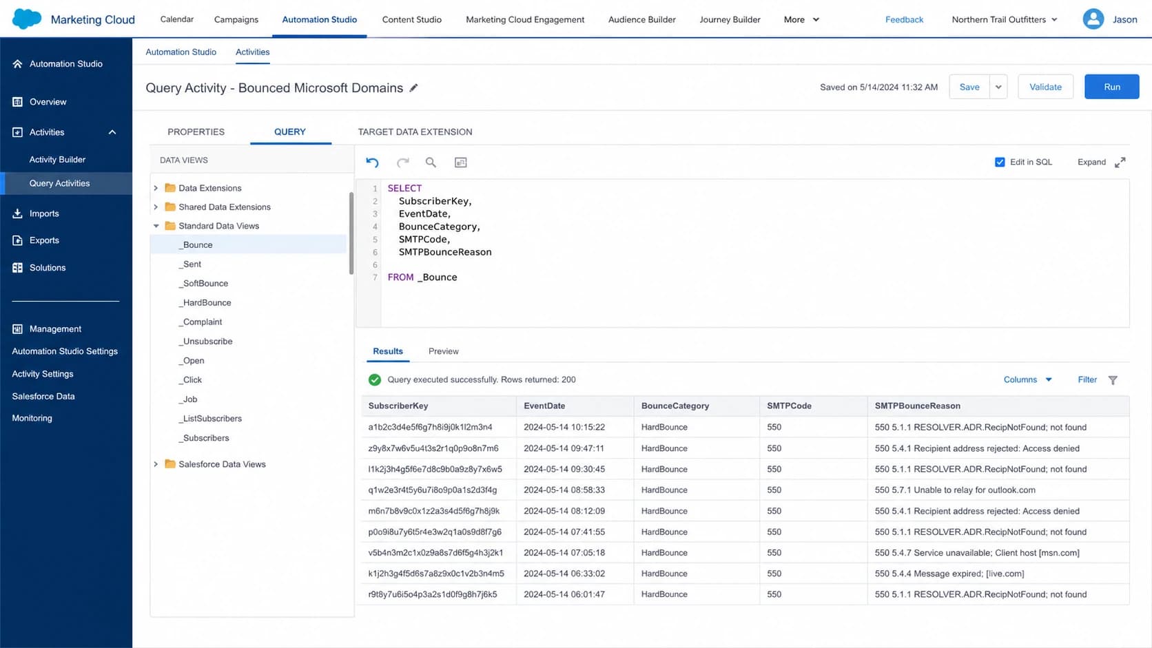Image resolution: width=1152 pixels, height=648 pixels.
Task: Click the 'Rows returned: 200' status text
Action: coord(538,379)
